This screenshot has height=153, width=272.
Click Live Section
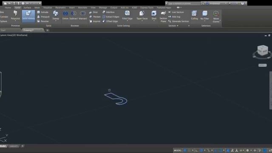(176, 12)
